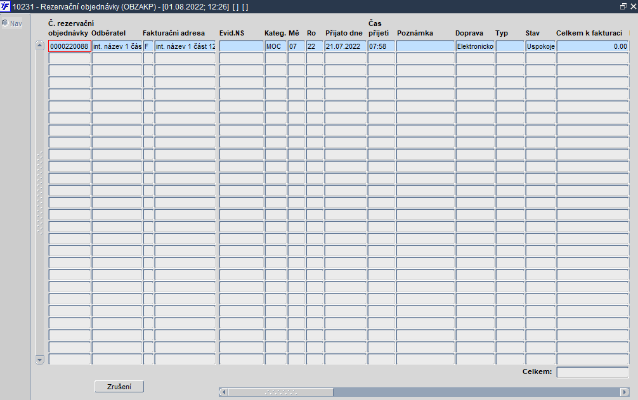Click the Elektronicko transport cell
This screenshot has height=400, width=638.
(x=475, y=46)
